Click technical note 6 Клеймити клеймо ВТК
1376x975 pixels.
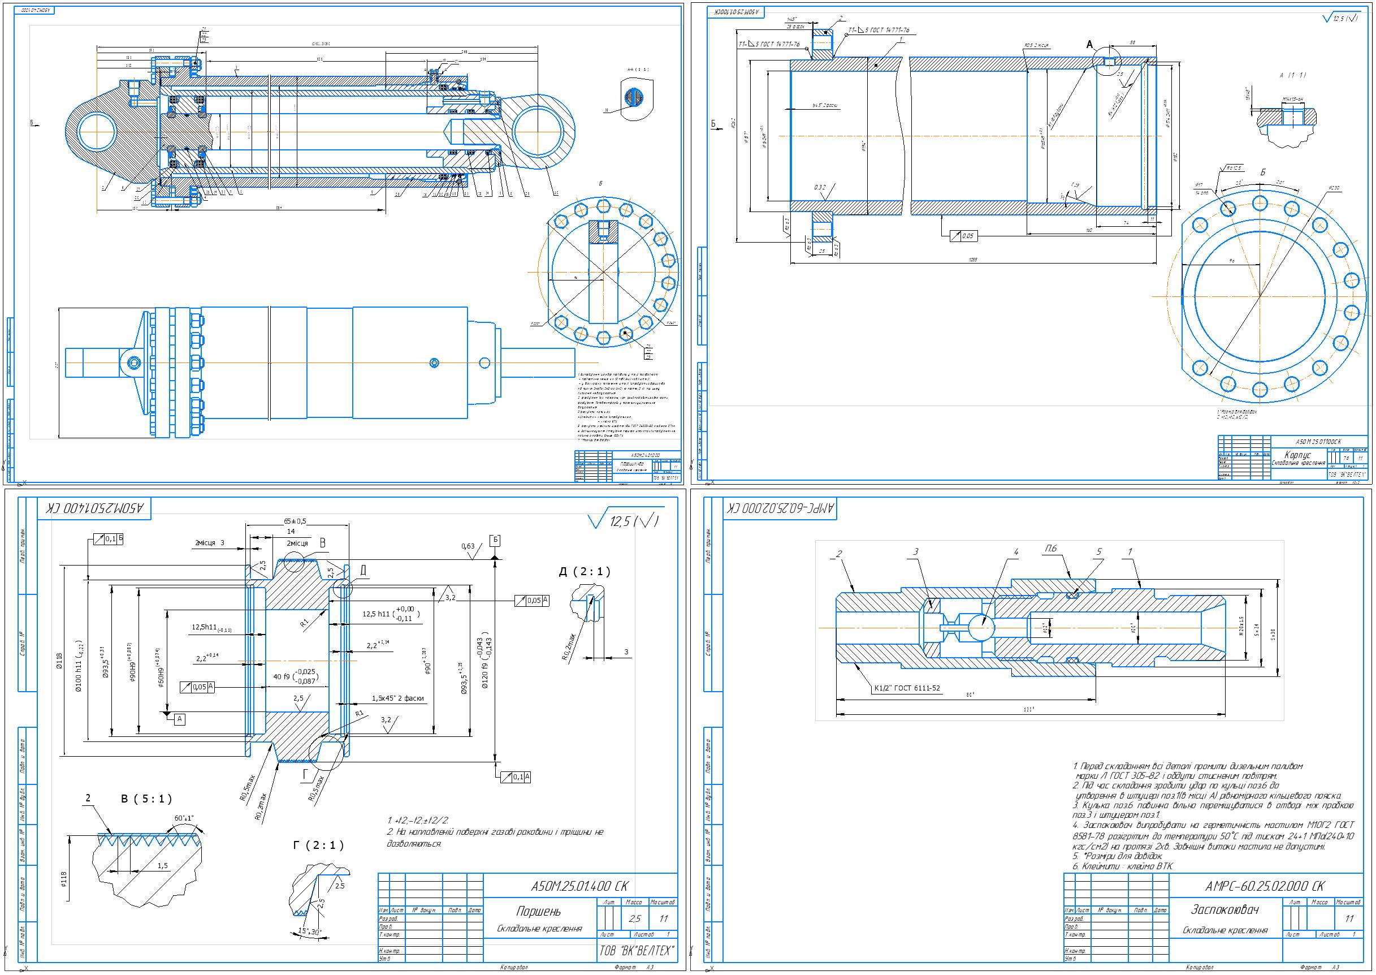click(x=1122, y=866)
